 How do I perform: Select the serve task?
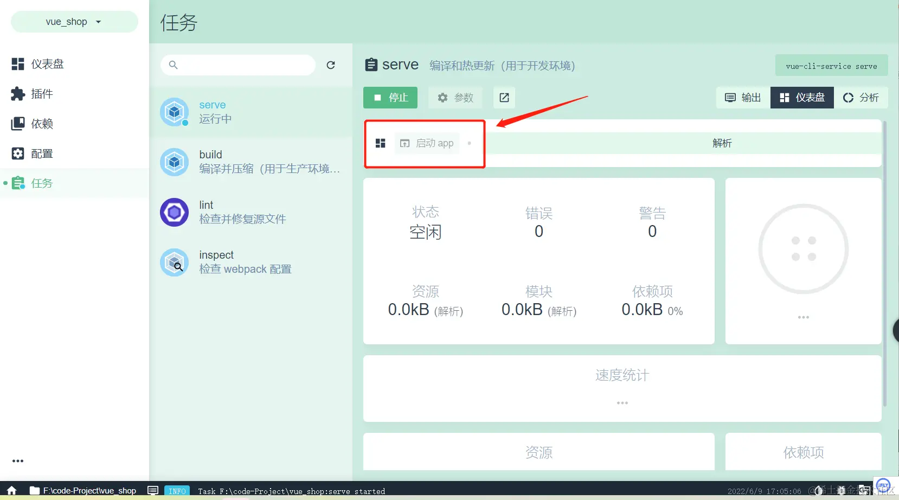(251, 112)
